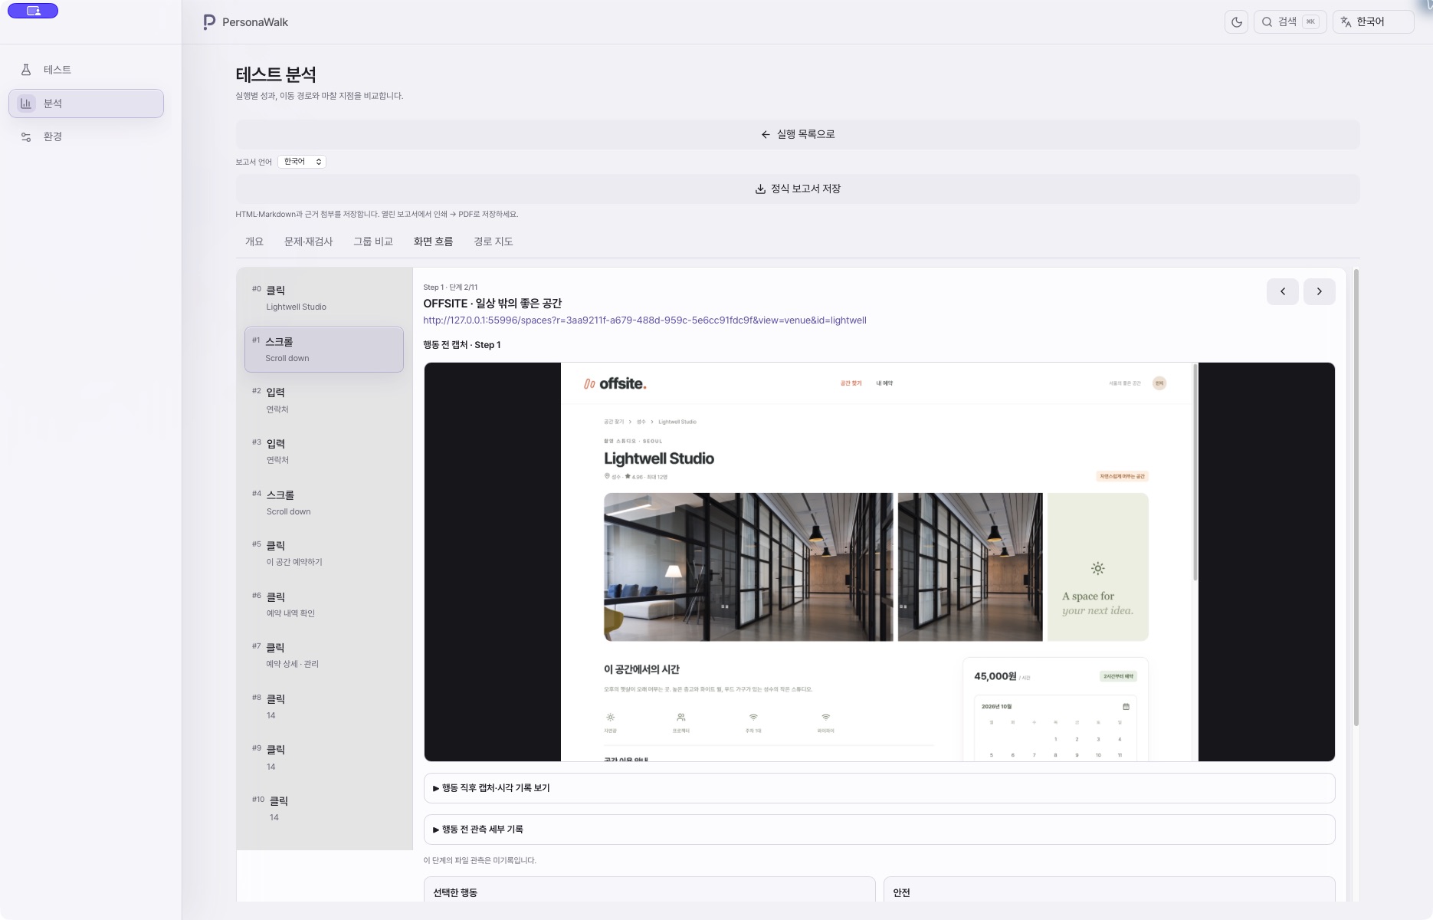Click the OFFSITE page title text
The image size is (1433, 920).
(x=492, y=304)
